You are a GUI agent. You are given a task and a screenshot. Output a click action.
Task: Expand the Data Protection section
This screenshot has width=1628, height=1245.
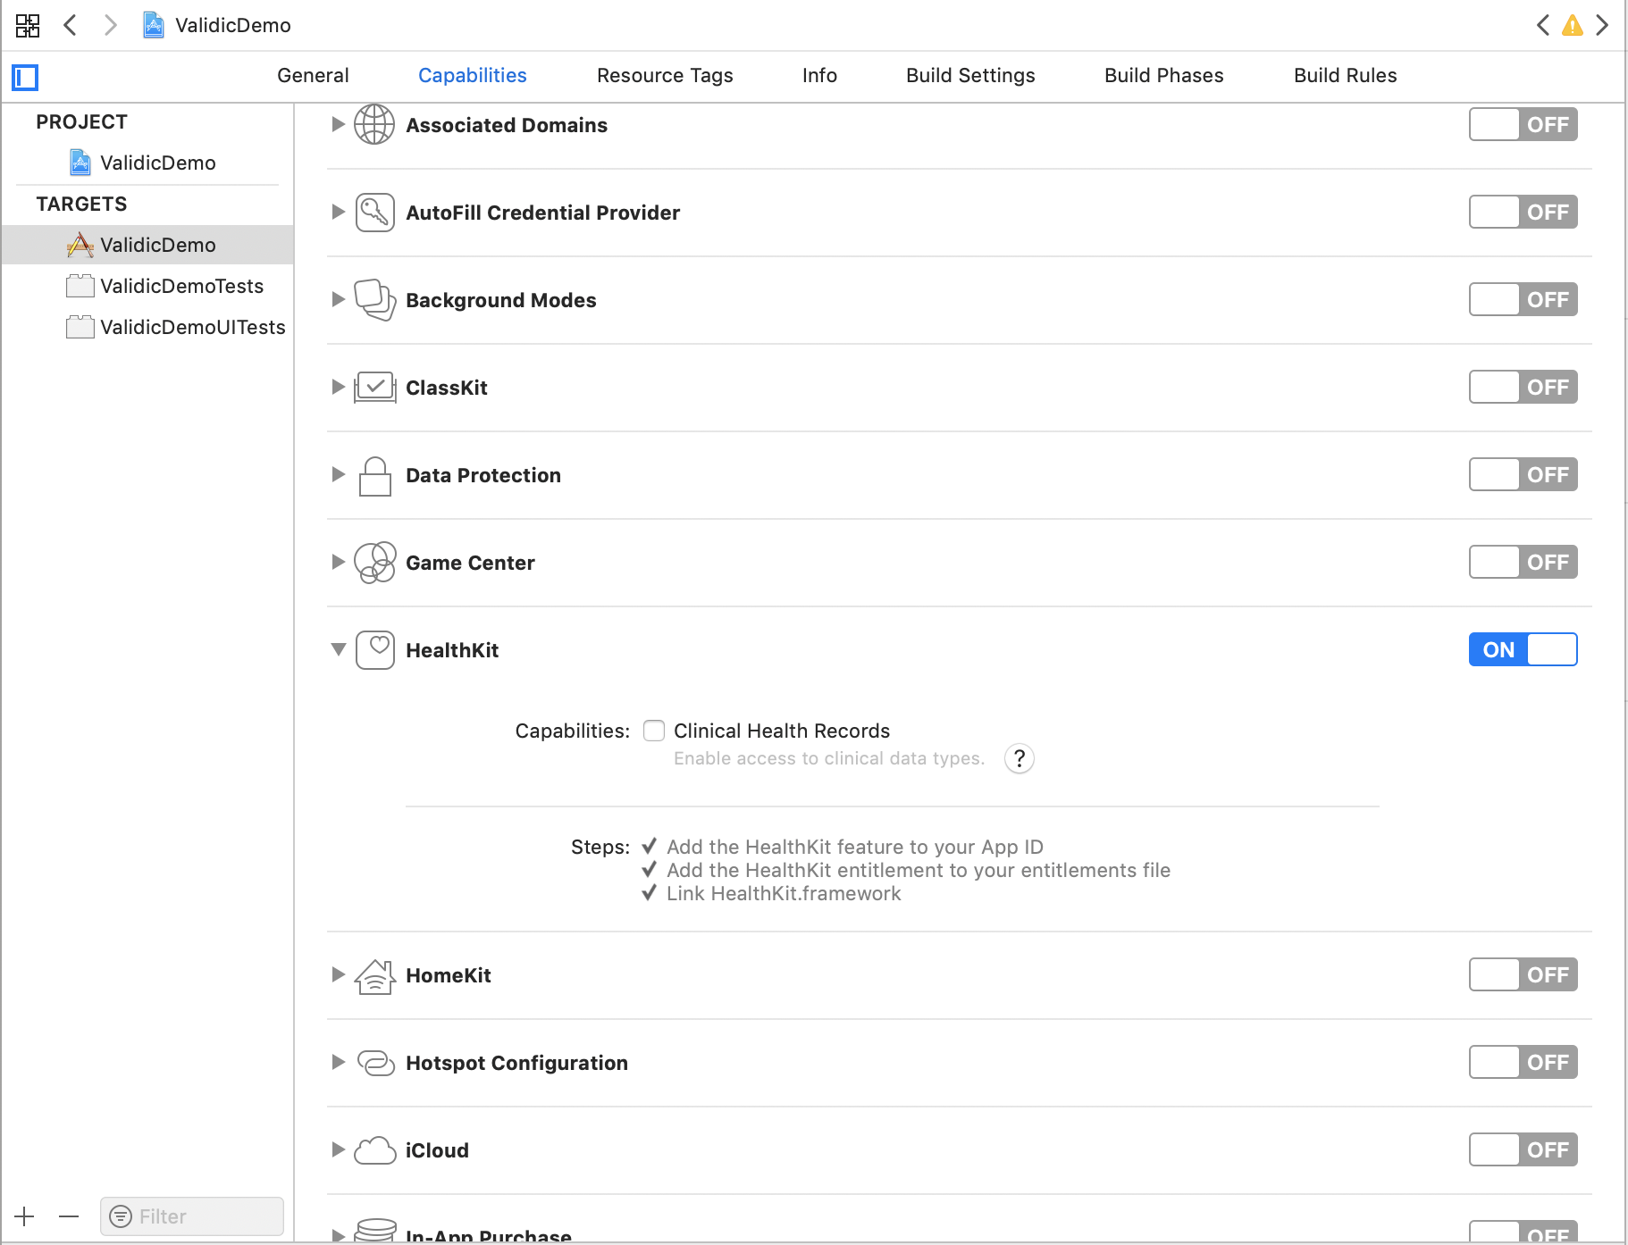point(338,474)
